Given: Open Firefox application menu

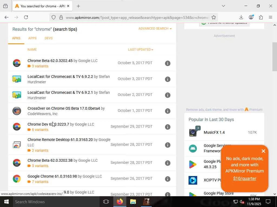Looking at the screenshot, I should [271, 17].
